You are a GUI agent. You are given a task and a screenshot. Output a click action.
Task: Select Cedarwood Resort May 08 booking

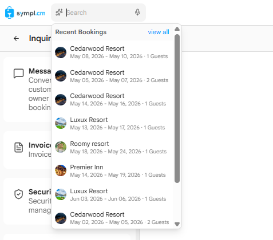[x=112, y=52]
